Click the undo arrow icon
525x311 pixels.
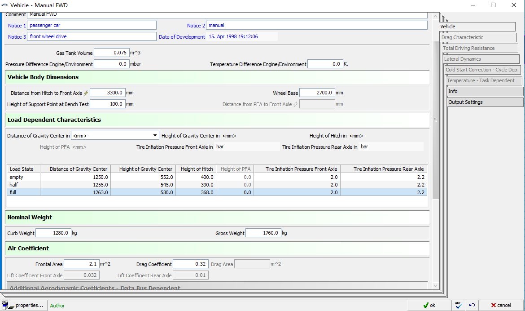pyautogui.click(x=472, y=305)
